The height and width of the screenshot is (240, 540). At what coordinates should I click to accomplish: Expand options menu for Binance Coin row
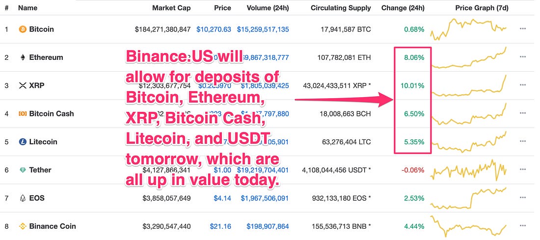(x=523, y=226)
